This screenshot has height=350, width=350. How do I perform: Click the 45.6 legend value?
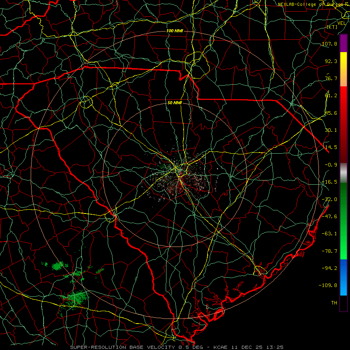pos(331,113)
